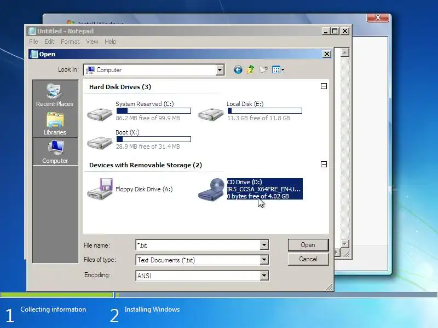Open Notepad File menu

coord(33,42)
